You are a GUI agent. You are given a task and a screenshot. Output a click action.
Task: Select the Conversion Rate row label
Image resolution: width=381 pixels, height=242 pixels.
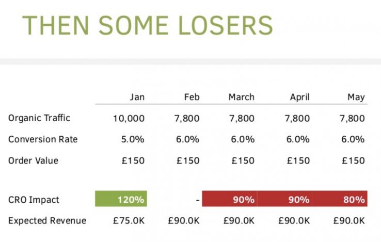tap(43, 139)
